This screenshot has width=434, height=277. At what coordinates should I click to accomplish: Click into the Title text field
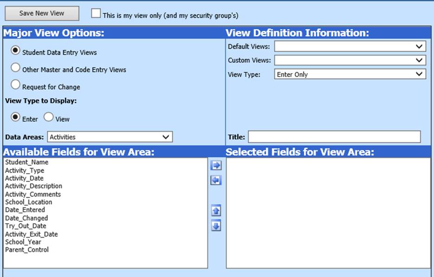(334, 137)
